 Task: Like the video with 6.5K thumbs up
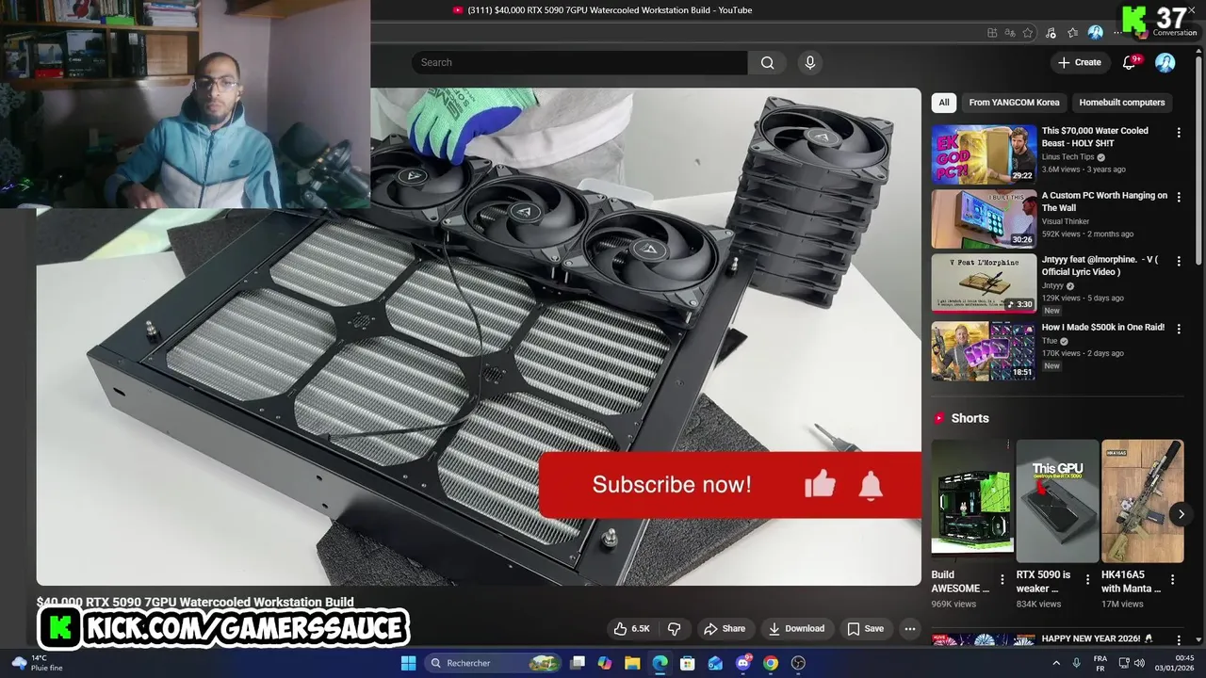[631, 628]
